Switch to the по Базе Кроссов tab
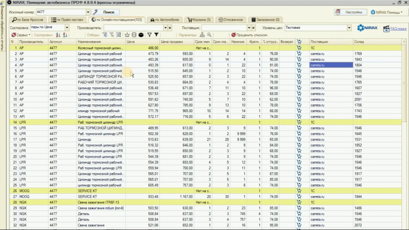This screenshot has height=230, width=409. 28,20
